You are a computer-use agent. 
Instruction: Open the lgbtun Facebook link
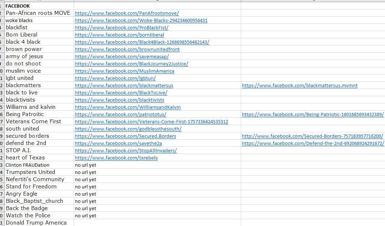tap(115, 78)
